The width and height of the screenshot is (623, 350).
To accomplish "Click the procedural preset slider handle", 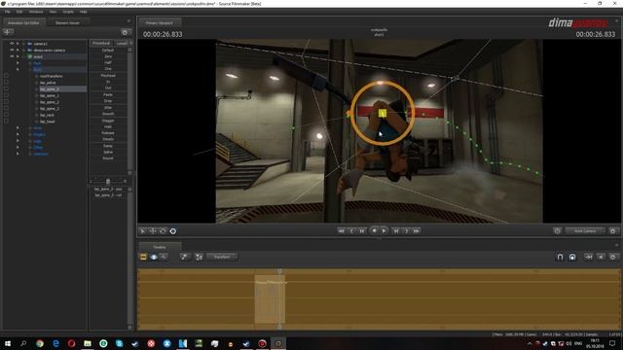I will [108, 182].
